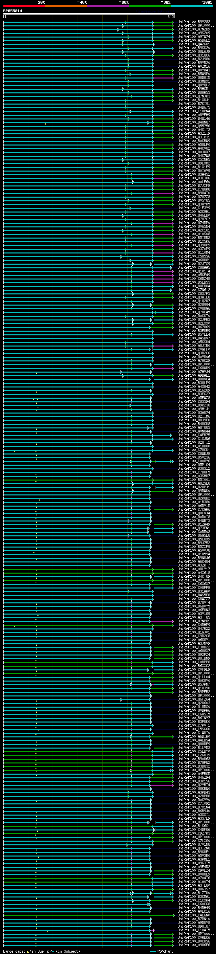Select row label UniRef100_C8S7P3
Viewport: 216px width, 954px height.
point(194,293)
